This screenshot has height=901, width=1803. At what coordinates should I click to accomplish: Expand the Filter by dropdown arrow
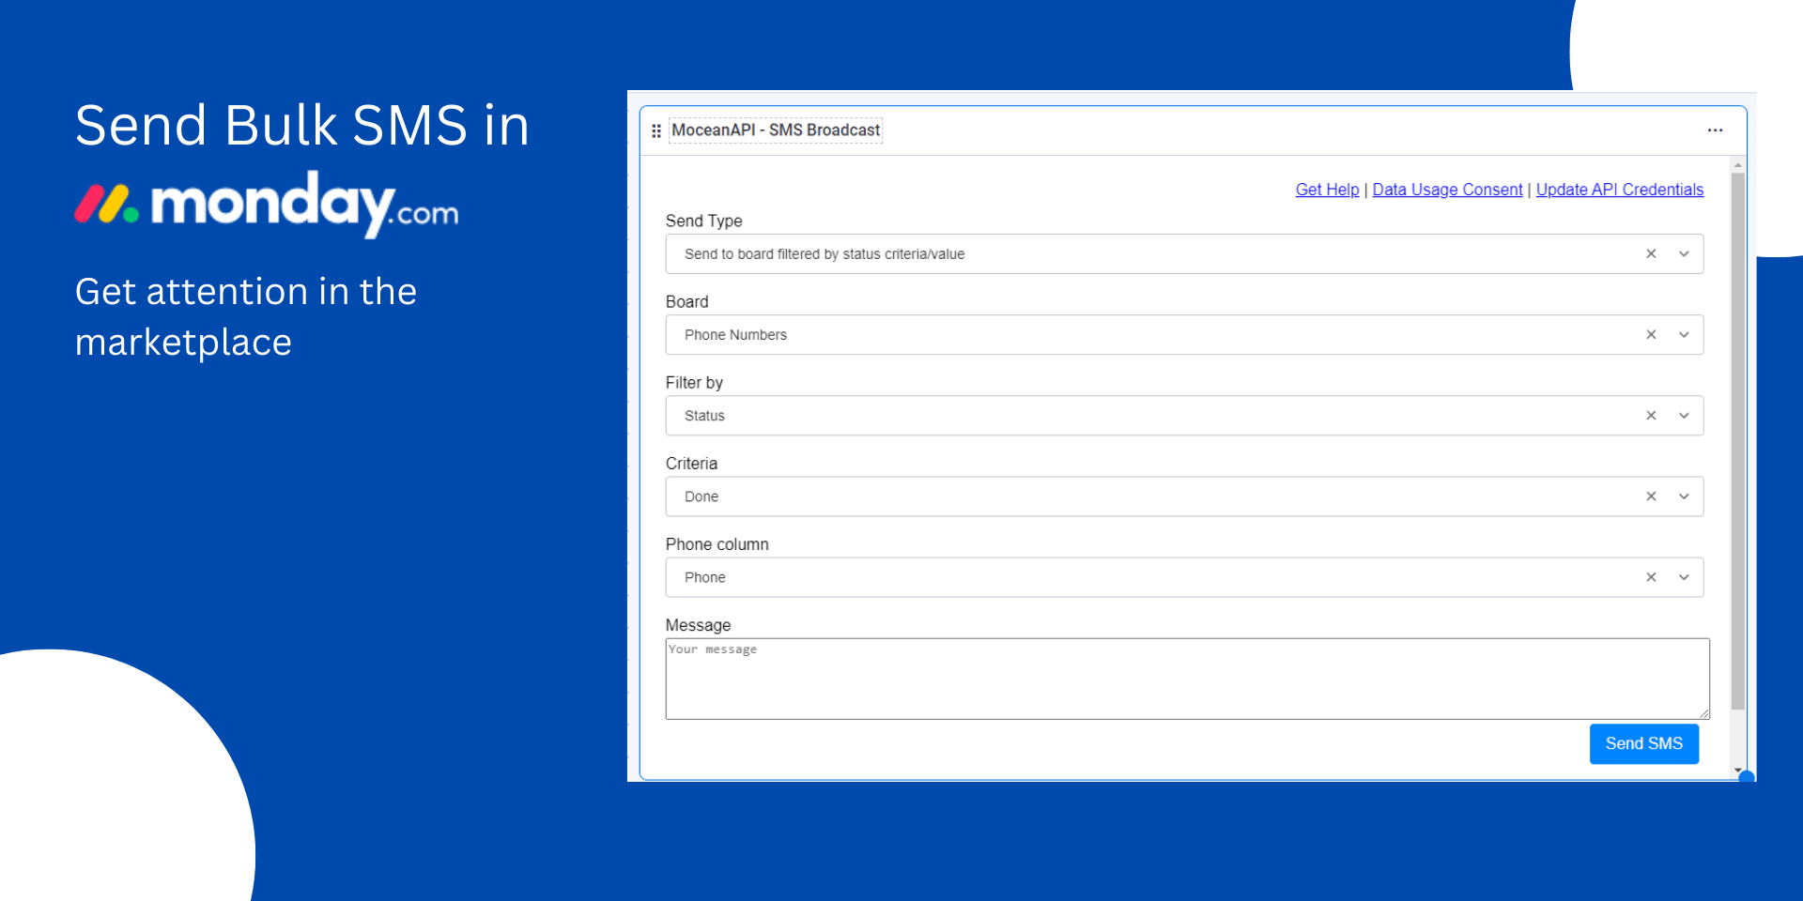(x=1684, y=416)
